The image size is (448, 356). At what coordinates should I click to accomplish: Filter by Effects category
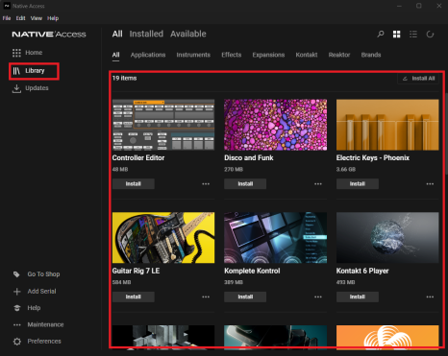232,55
